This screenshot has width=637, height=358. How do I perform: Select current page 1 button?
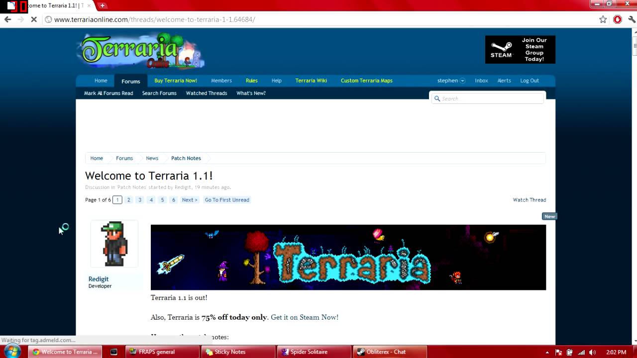pyautogui.click(x=117, y=200)
